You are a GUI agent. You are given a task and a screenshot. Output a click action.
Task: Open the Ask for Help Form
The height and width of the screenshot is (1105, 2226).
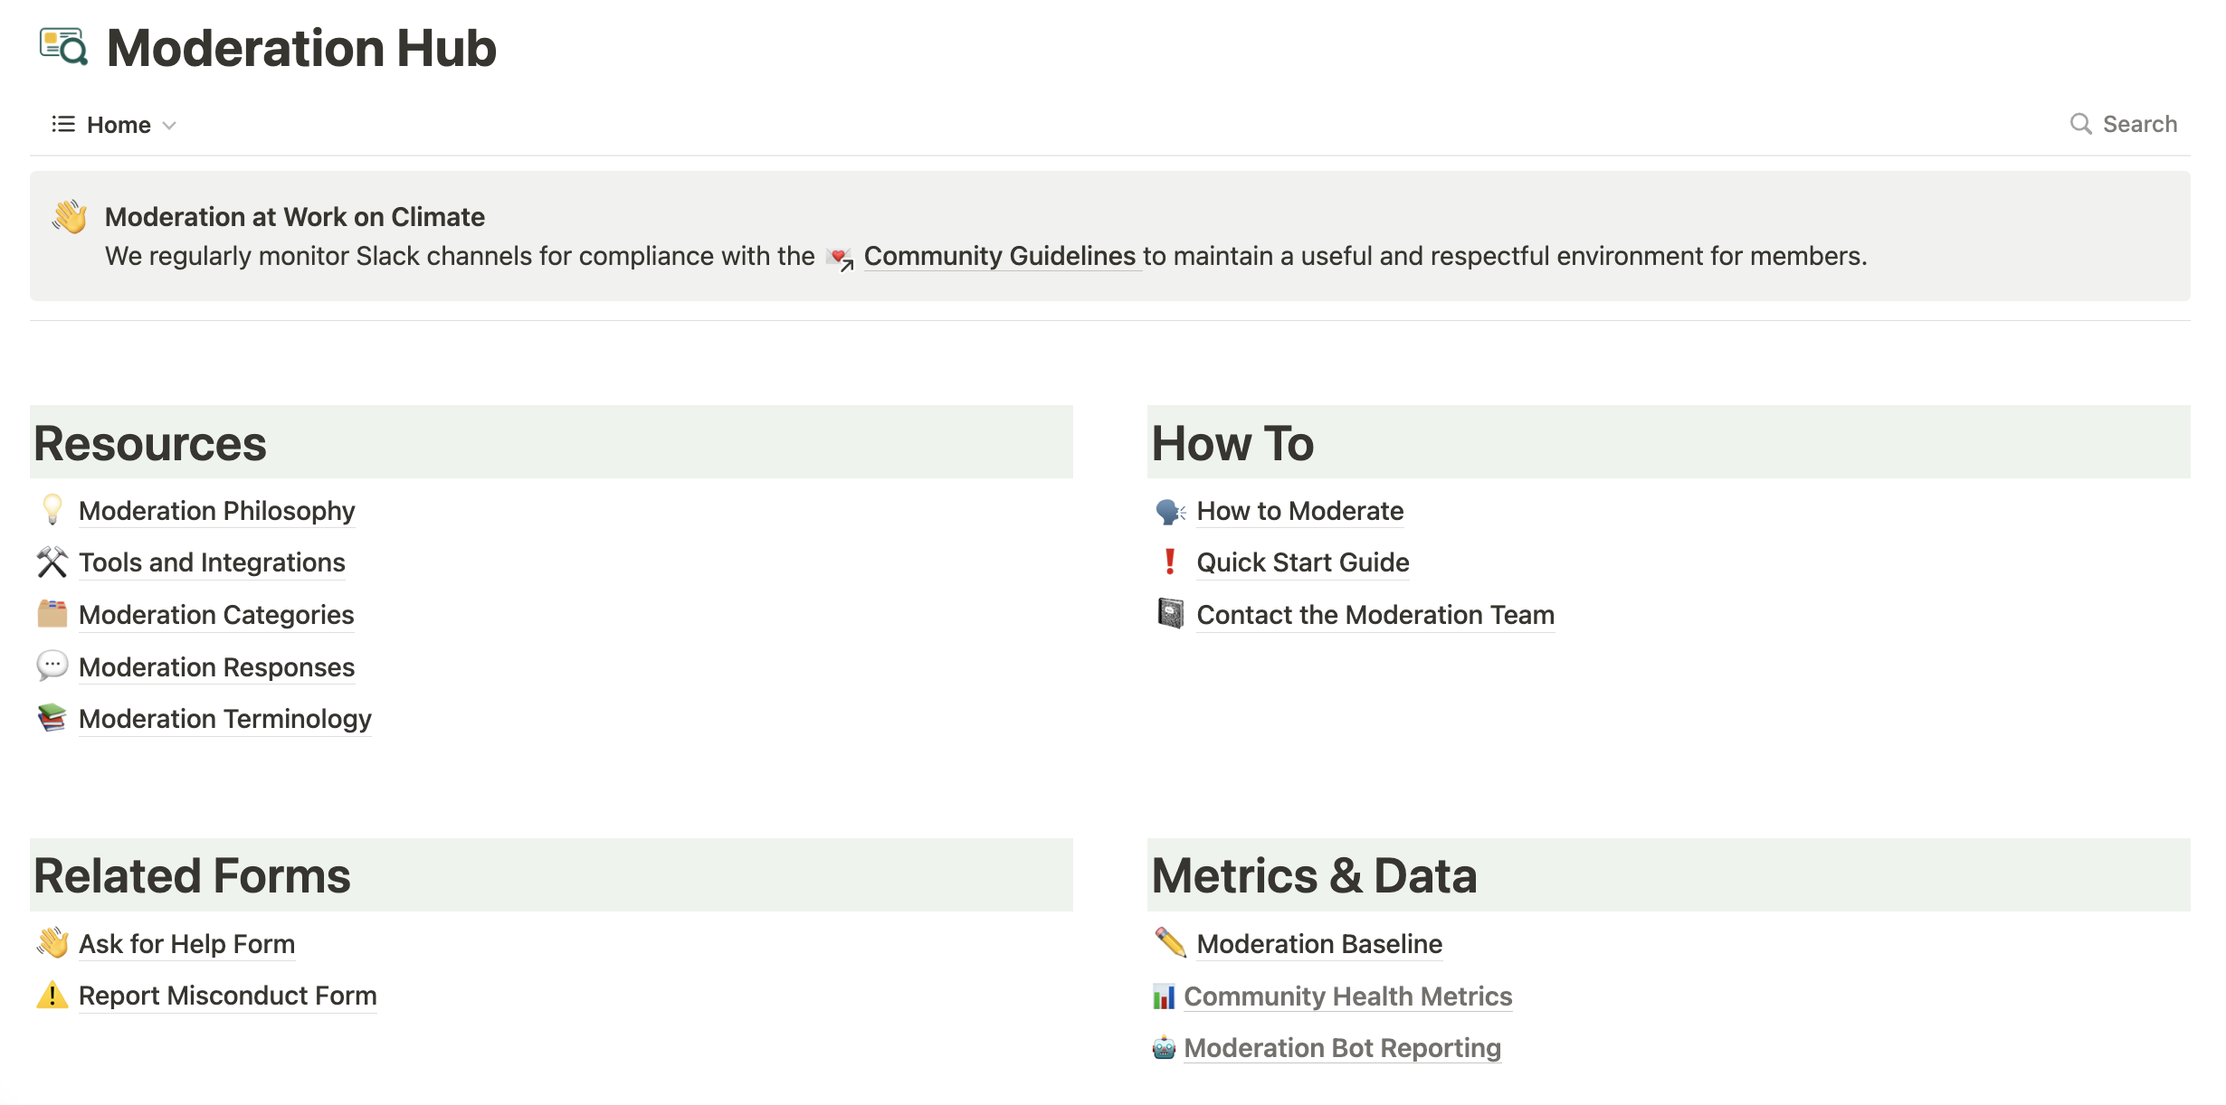tap(186, 944)
